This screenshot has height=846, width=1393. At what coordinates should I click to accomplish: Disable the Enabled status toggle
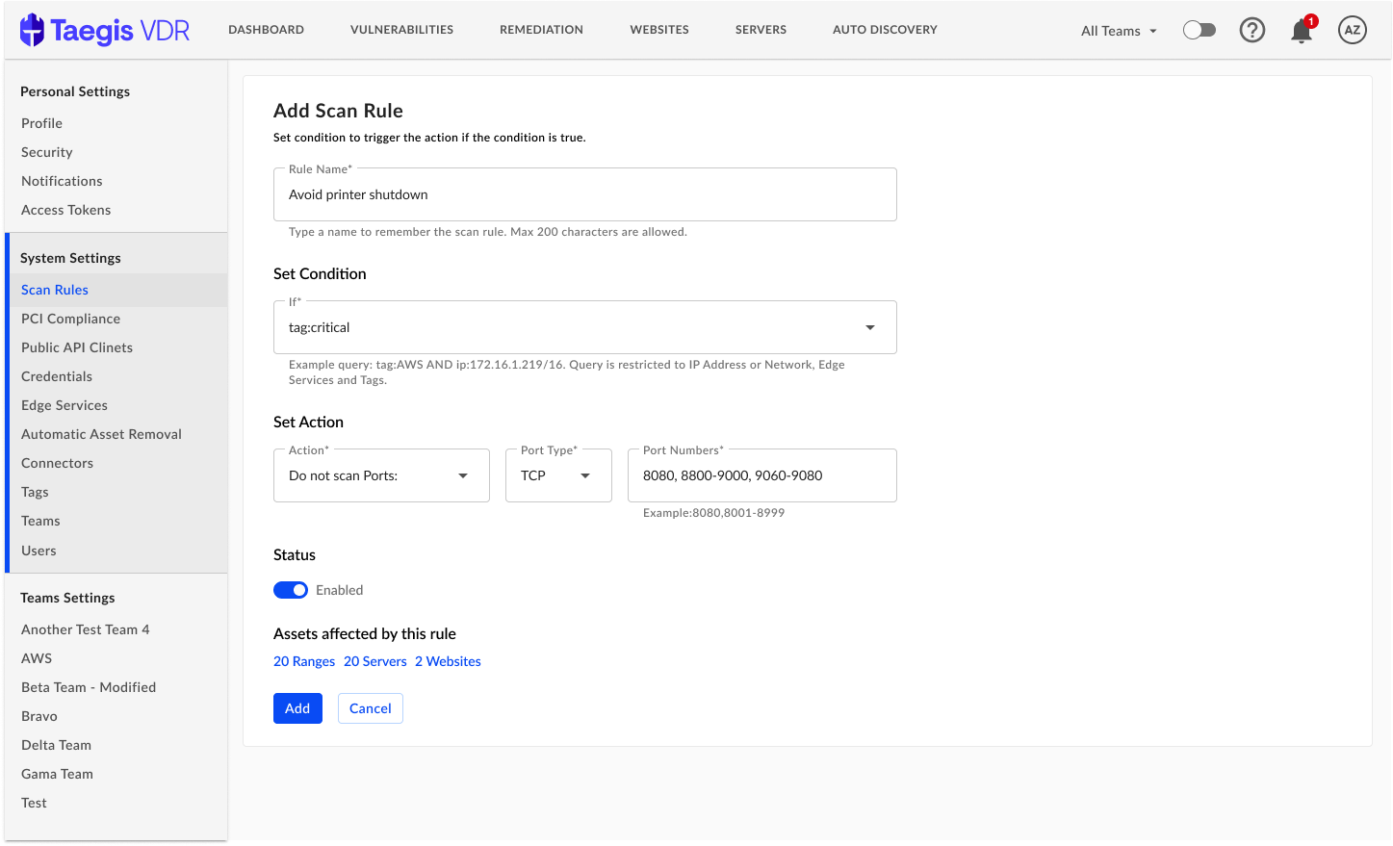(x=291, y=590)
